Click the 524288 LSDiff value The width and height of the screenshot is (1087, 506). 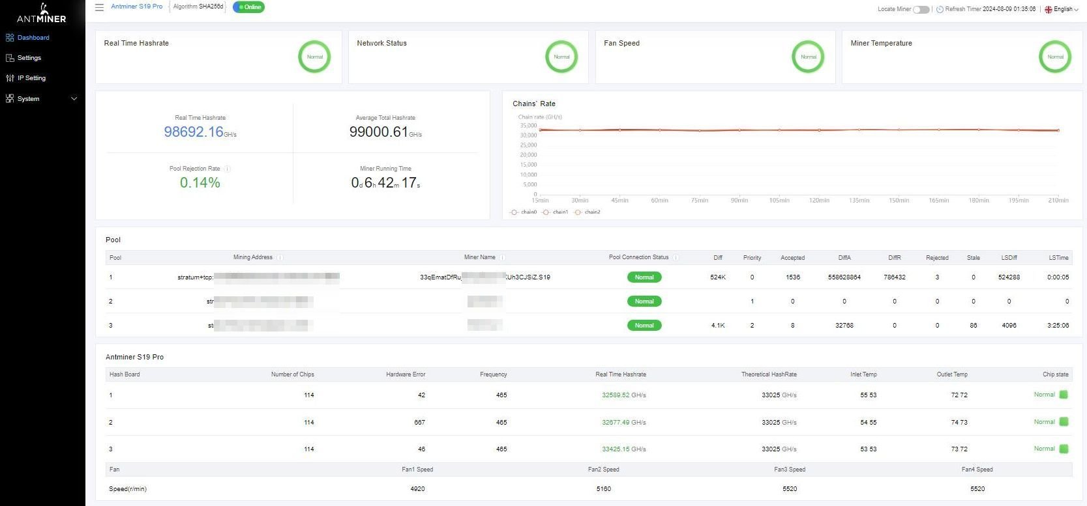point(1009,277)
